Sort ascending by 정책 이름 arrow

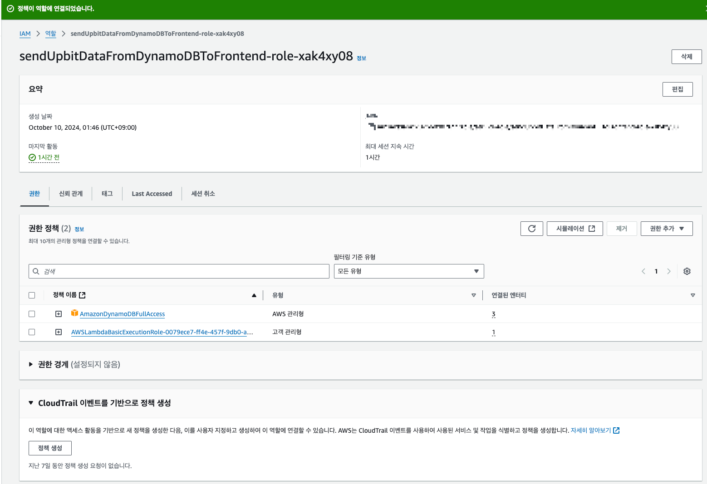(x=254, y=295)
